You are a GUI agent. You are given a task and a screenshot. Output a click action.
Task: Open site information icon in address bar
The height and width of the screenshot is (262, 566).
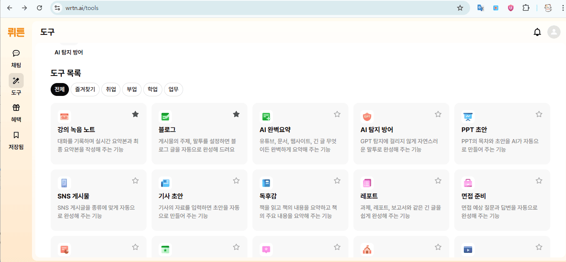(58, 8)
